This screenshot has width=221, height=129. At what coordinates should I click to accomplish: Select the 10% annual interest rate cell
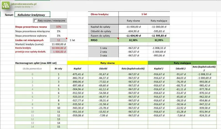59,27
